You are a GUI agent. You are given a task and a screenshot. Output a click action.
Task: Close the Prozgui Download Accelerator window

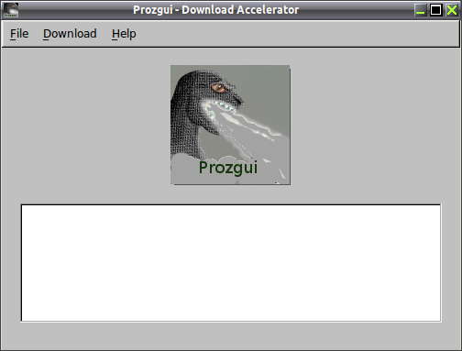click(x=452, y=10)
